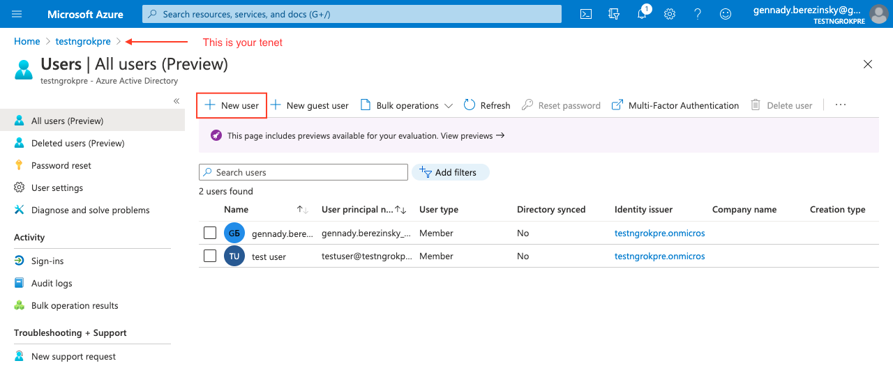Click the Bulk operation results icon
Image resolution: width=893 pixels, height=384 pixels.
[x=19, y=305]
